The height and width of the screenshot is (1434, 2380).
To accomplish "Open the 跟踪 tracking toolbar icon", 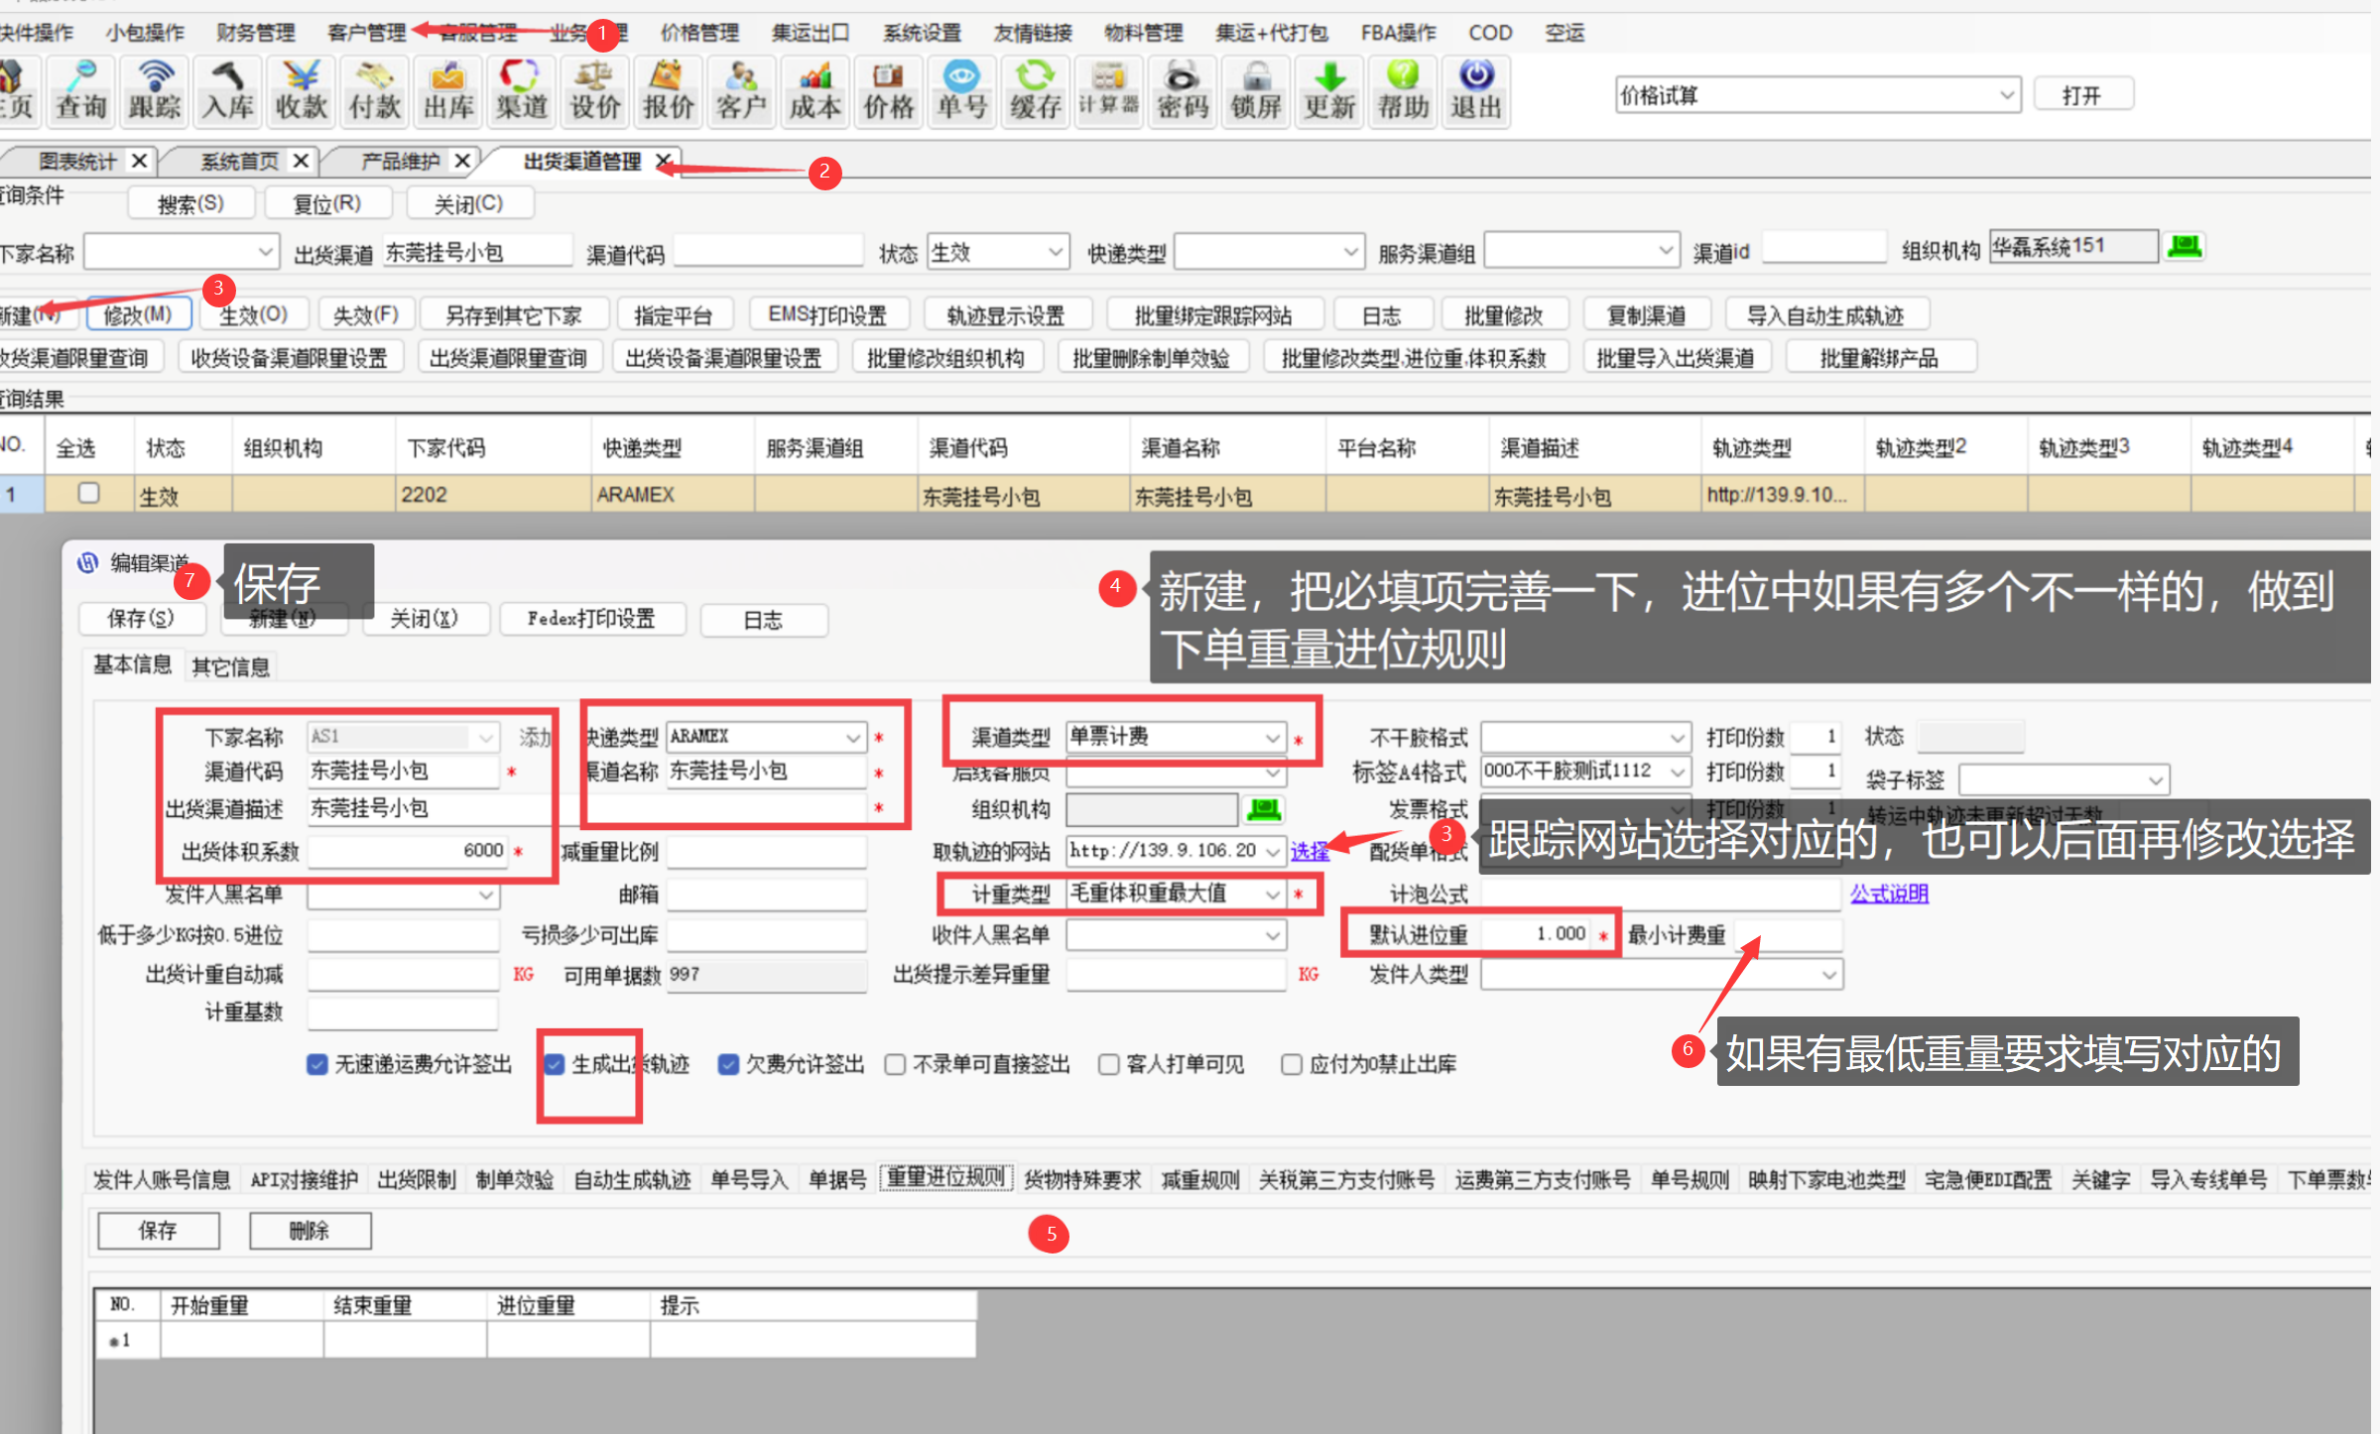I will (155, 91).
